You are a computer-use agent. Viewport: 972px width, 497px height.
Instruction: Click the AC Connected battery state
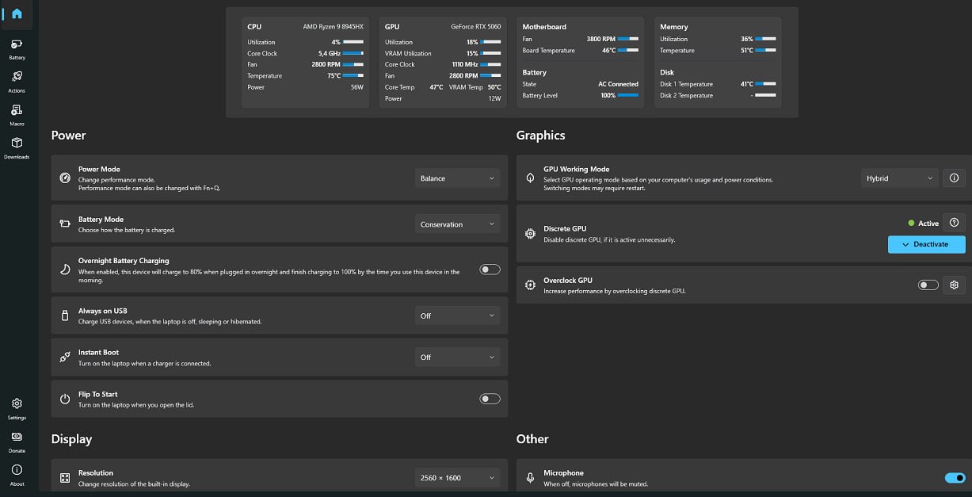coord(618,84)
